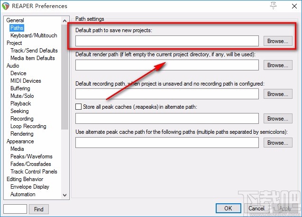Screen dimensions: 302x217
Task: Open the audio Device settings
Action: coord(18,73)
